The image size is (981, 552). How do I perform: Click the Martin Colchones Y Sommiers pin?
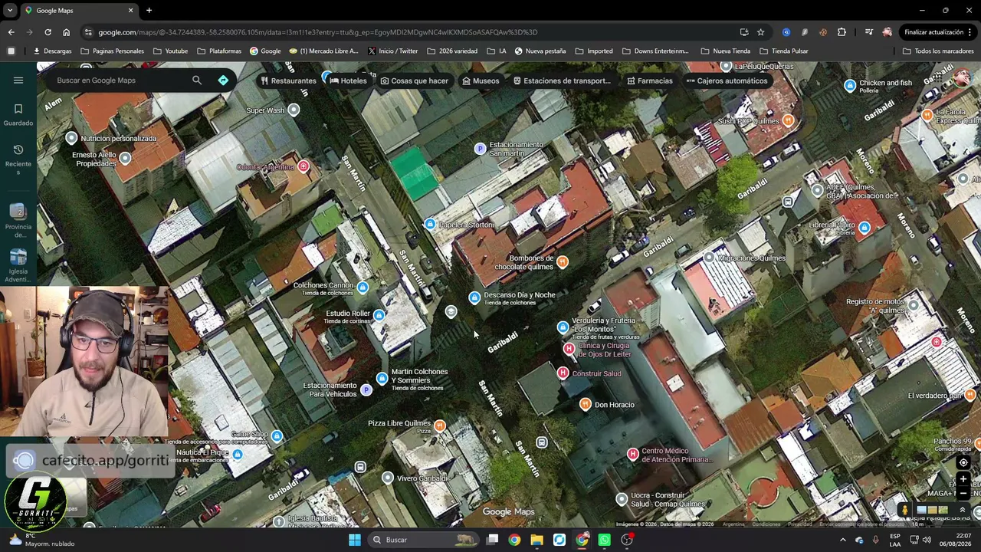[382, 378]
